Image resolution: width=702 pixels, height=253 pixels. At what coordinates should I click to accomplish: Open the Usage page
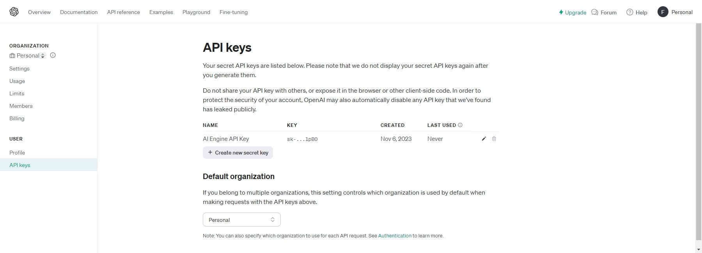(17, 81)
